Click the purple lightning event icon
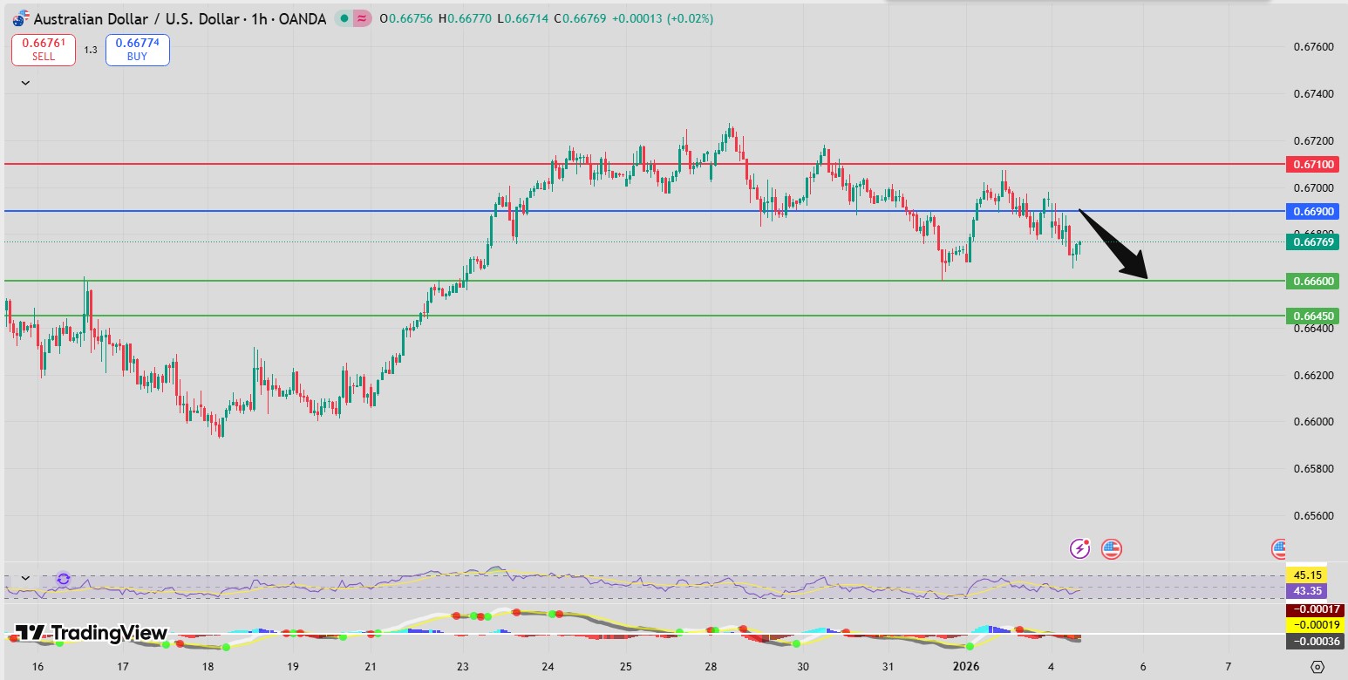The image size is (1348, 680). pos(1080,548)
